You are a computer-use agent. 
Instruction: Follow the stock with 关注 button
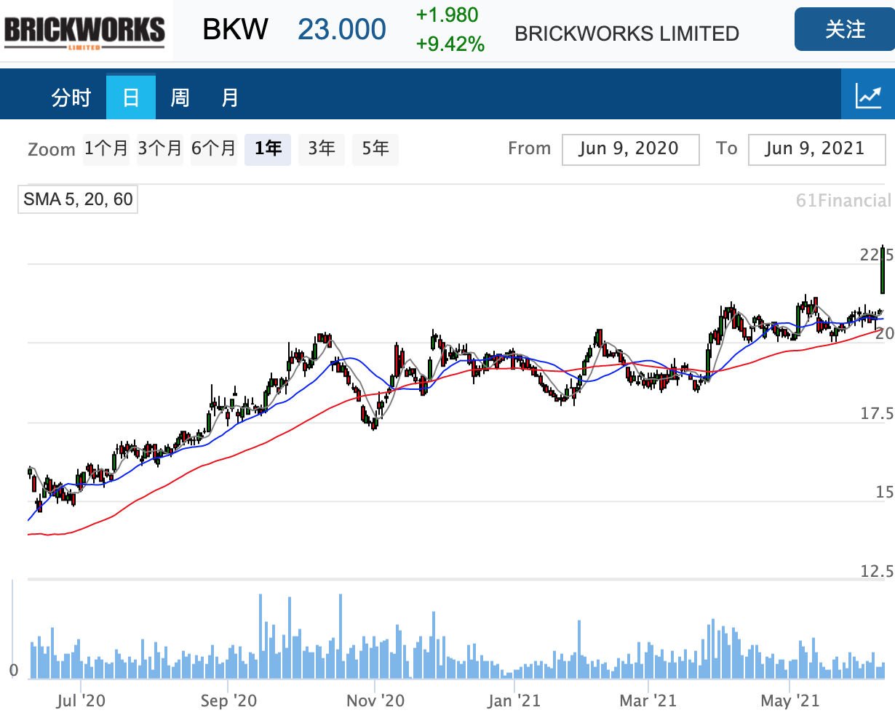[845, 29]
